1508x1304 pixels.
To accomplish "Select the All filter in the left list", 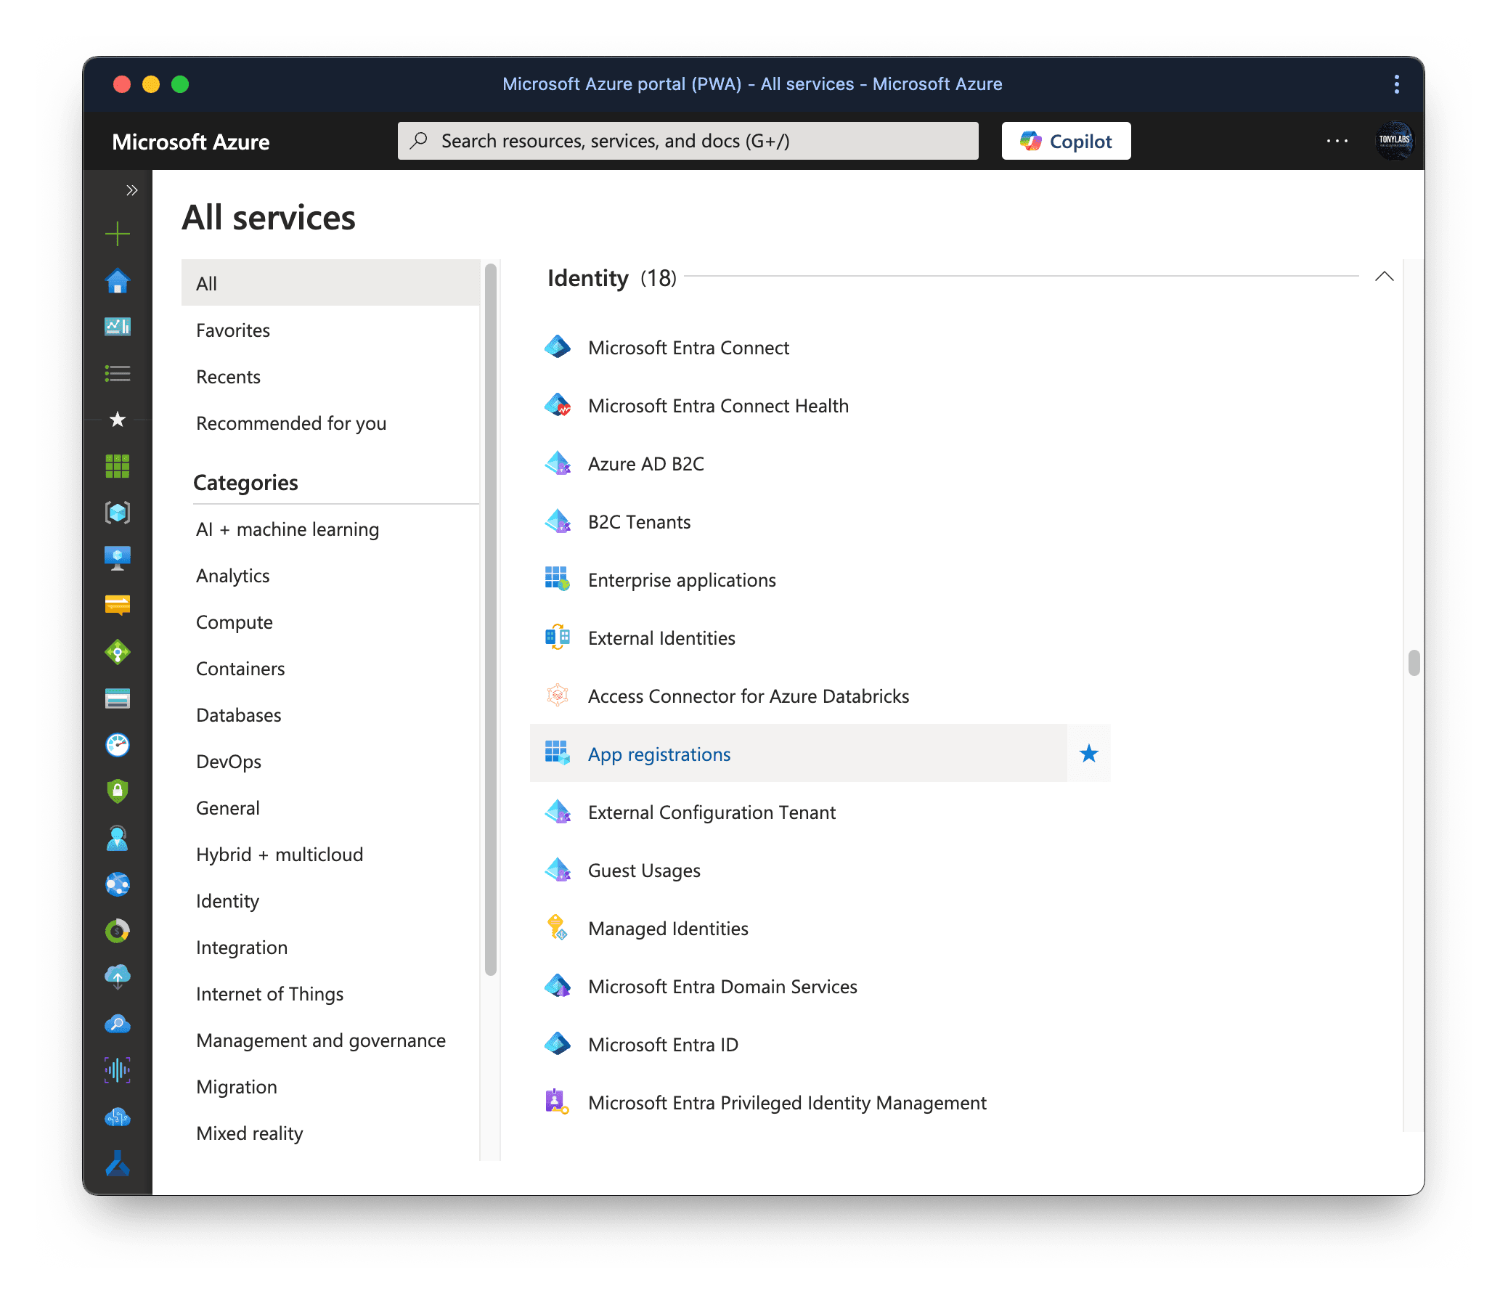I will click(x=330, y=283).
